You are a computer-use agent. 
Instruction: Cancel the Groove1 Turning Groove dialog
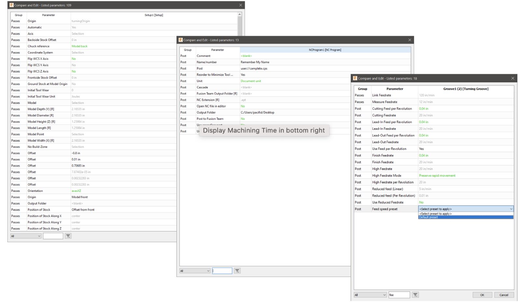click(x=504, y=295)
